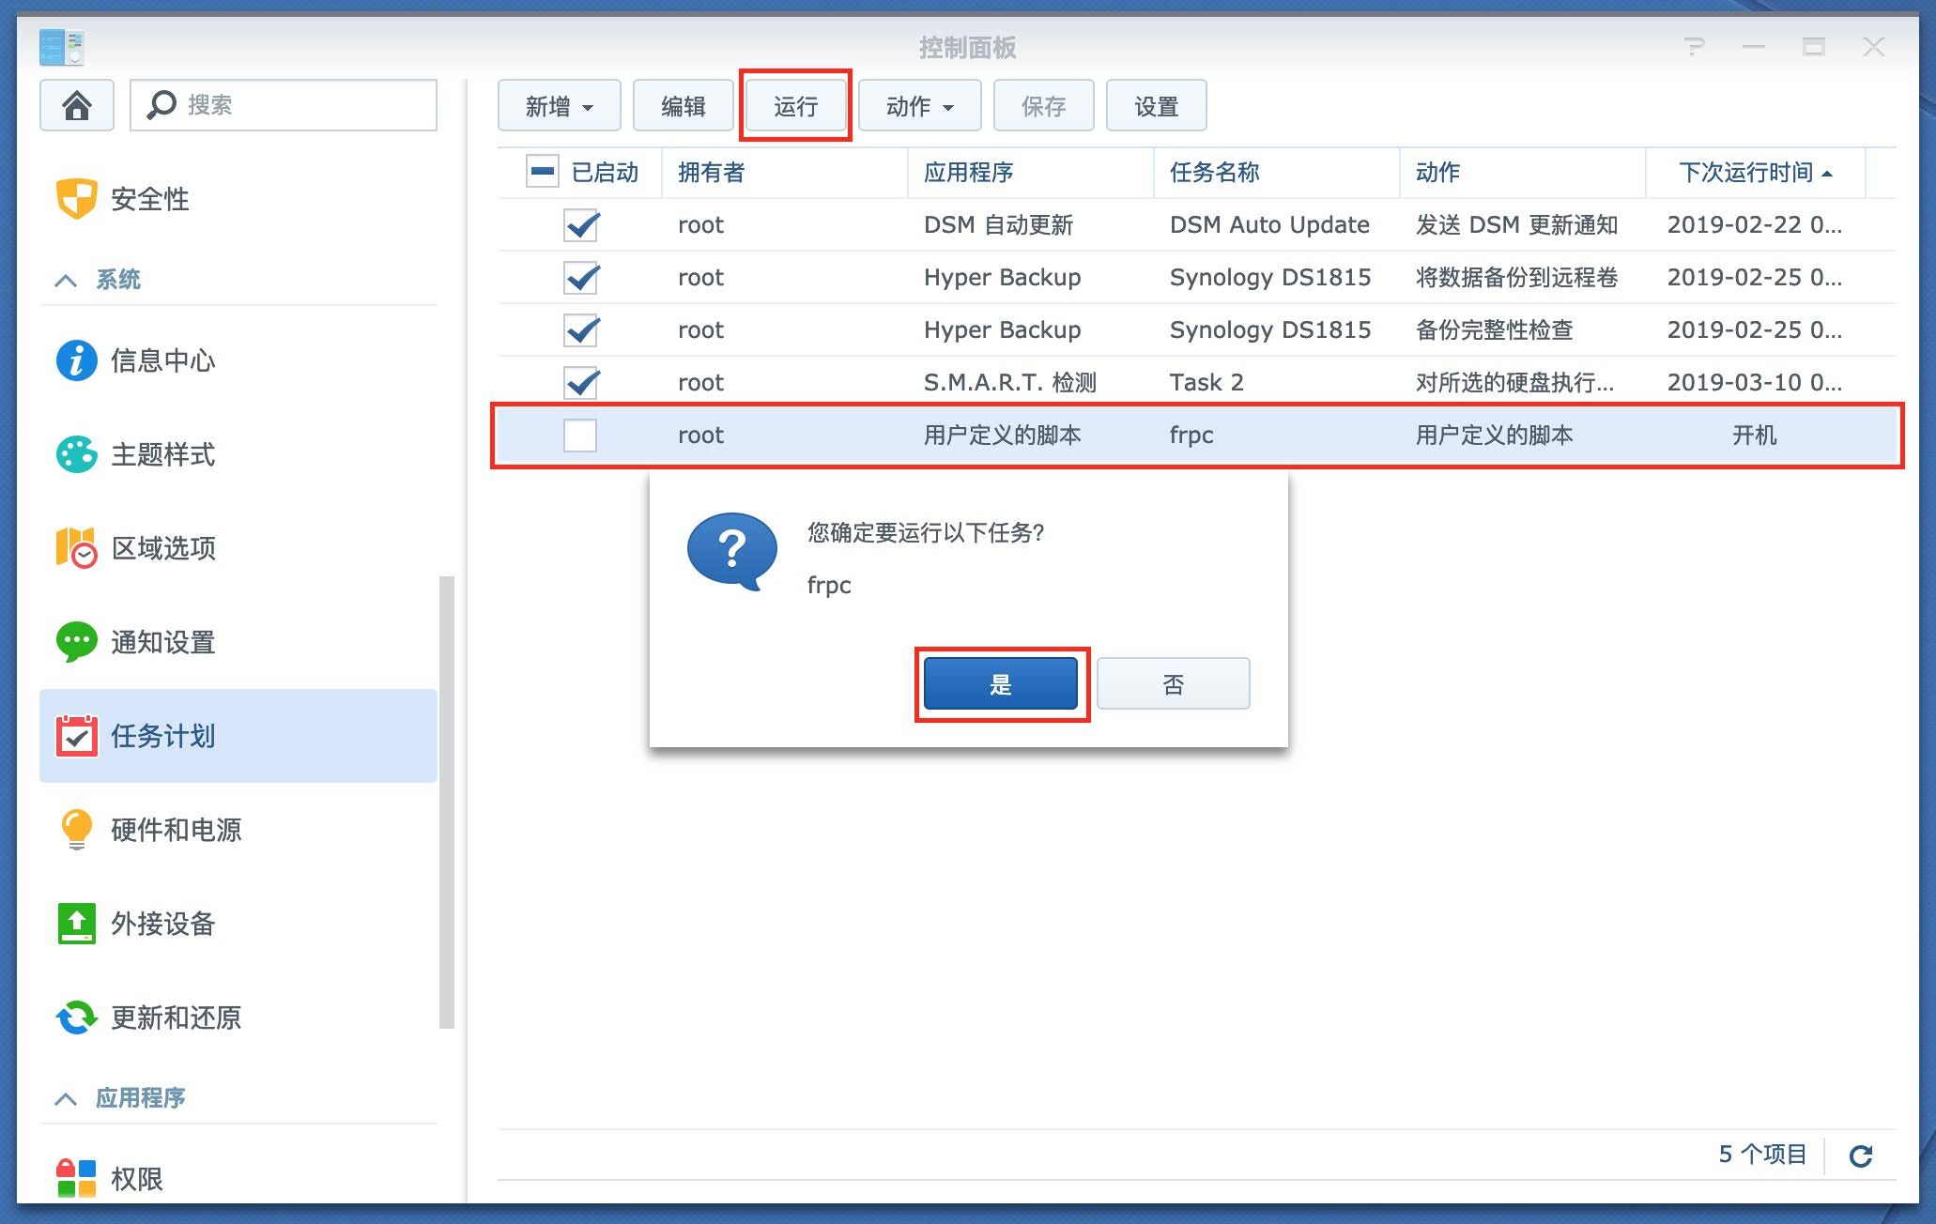Toggle enabled checkbox for Hyper Backup 将数据备份到远程卷 row

click(581, 278)
